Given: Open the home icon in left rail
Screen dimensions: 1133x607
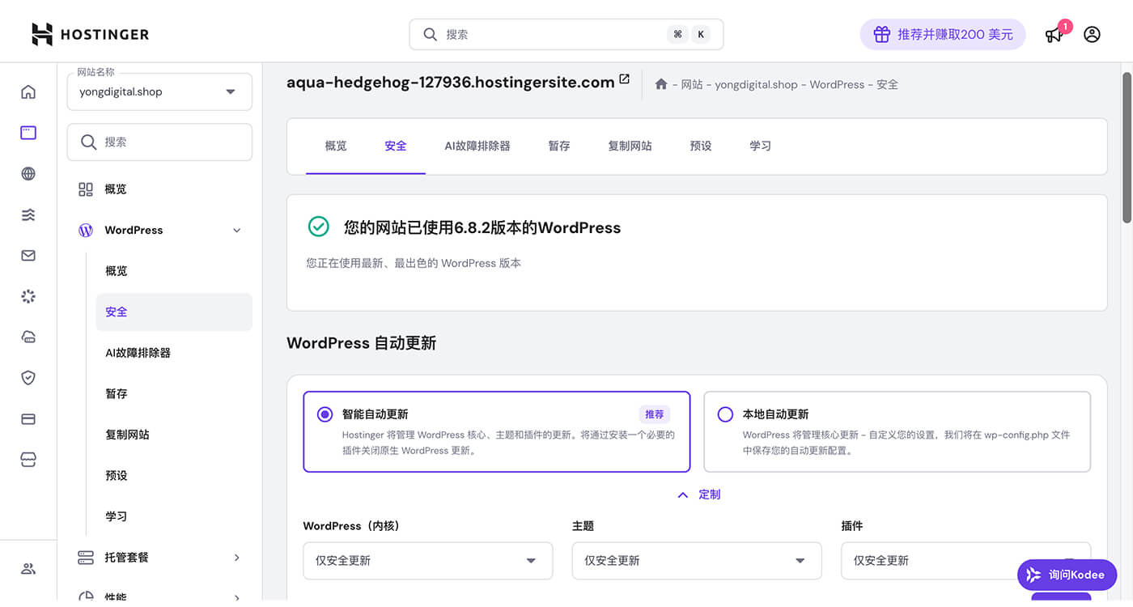Looking at the screenshot, I should click(28, 91).
